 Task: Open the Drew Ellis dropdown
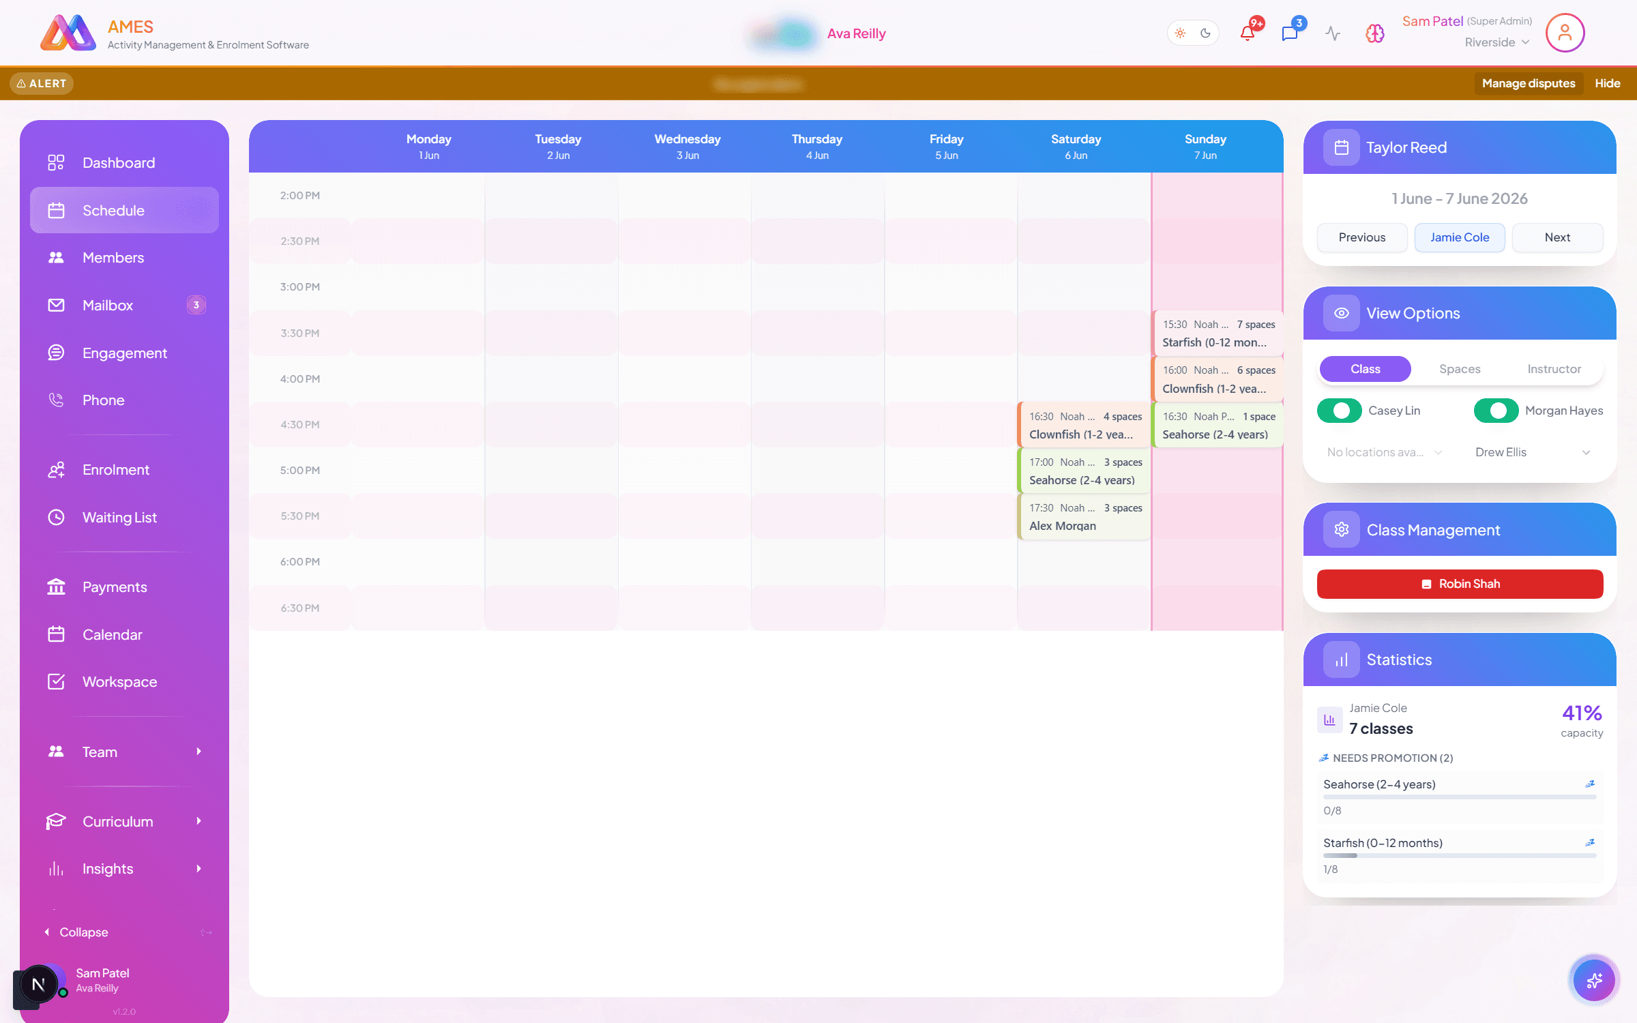click(1532, 452)
